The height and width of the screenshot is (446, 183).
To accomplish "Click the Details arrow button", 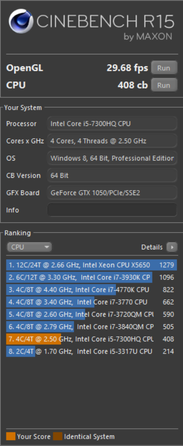I will [172, 247].
